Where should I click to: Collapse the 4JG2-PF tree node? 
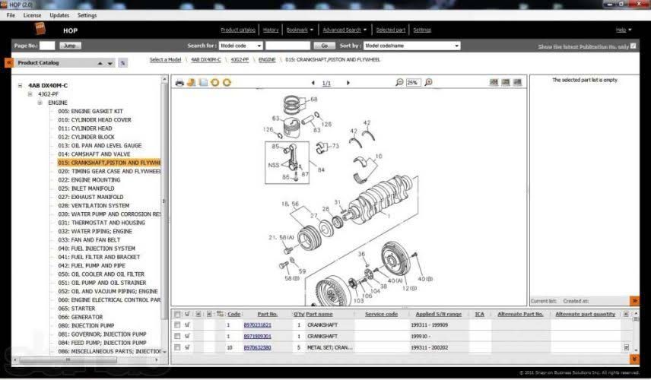point(30,94)
